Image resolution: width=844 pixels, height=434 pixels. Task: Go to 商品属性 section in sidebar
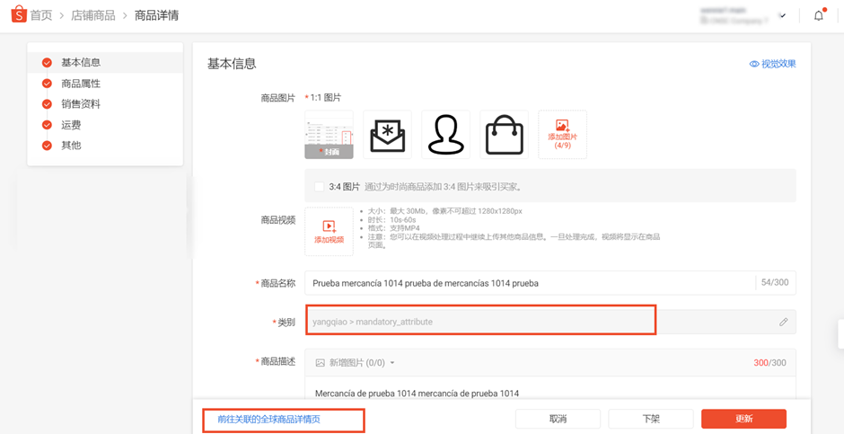click(81, 84)
